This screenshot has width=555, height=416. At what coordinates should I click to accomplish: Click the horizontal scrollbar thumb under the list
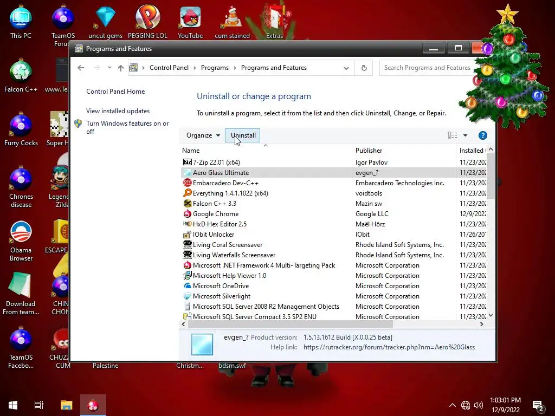pos(290,324)
